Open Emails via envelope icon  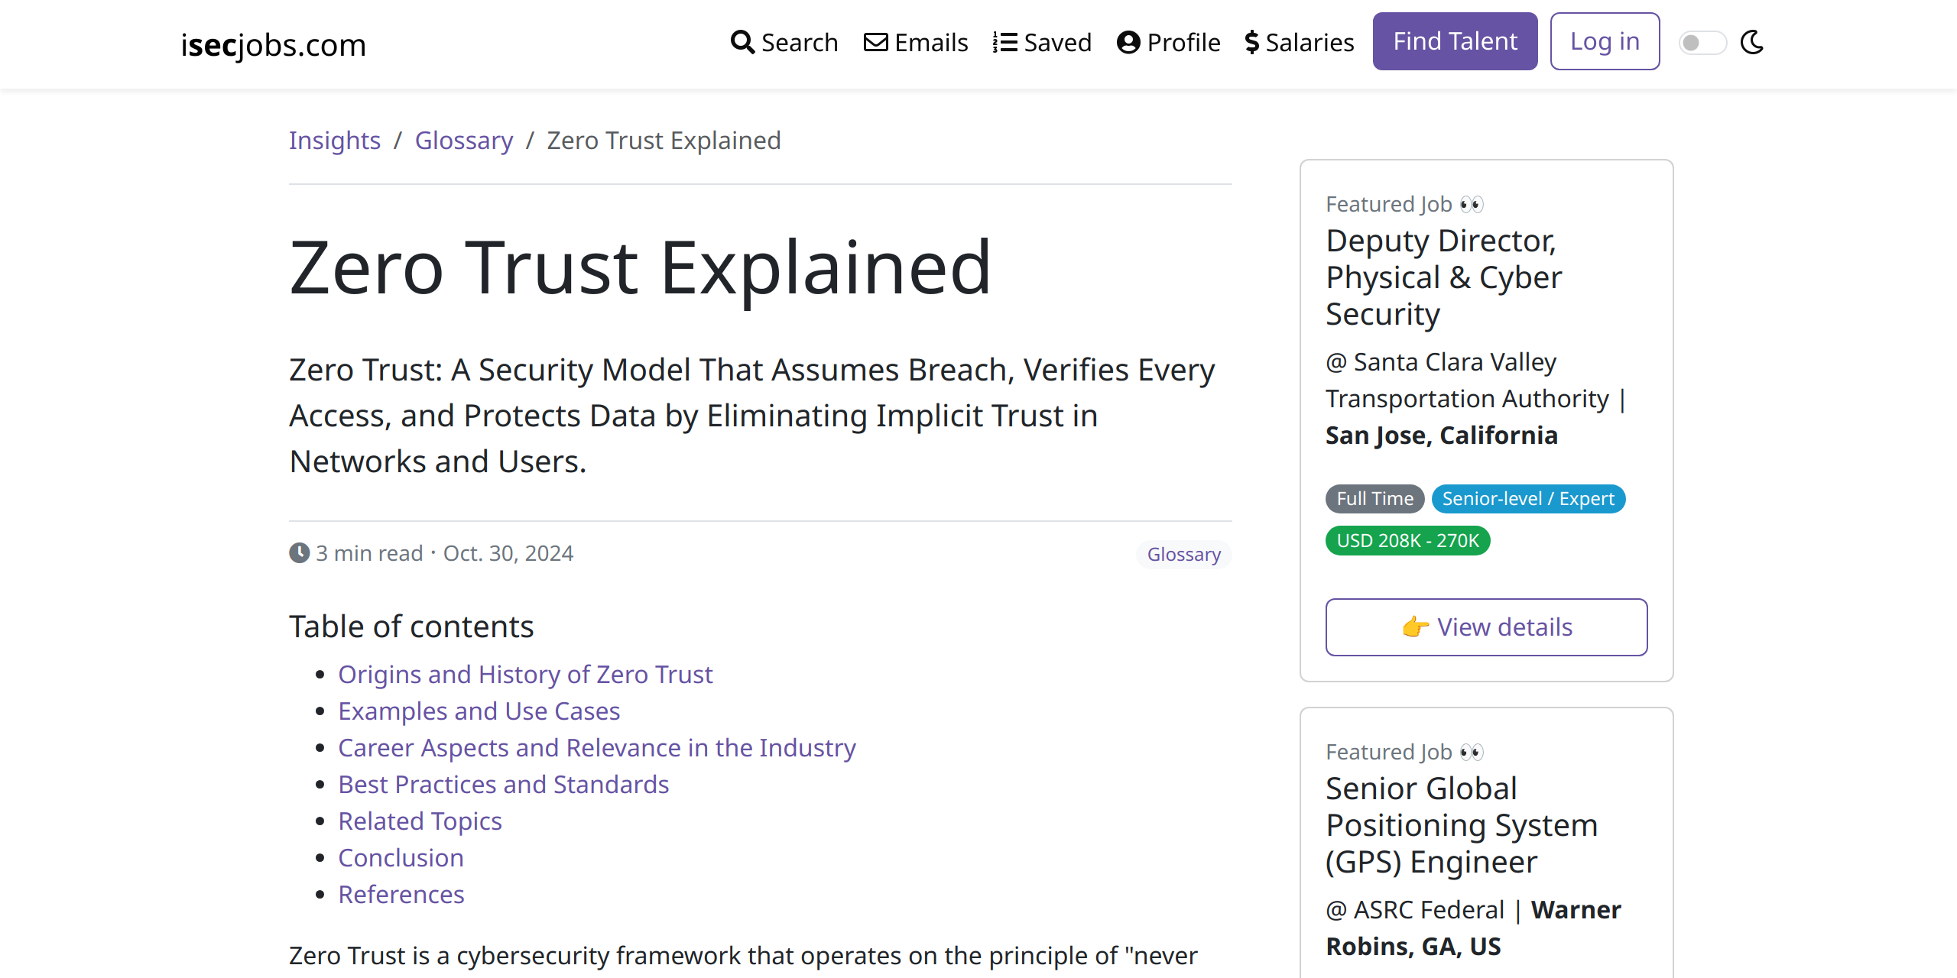pyautogui.click(x=876, y=42)
